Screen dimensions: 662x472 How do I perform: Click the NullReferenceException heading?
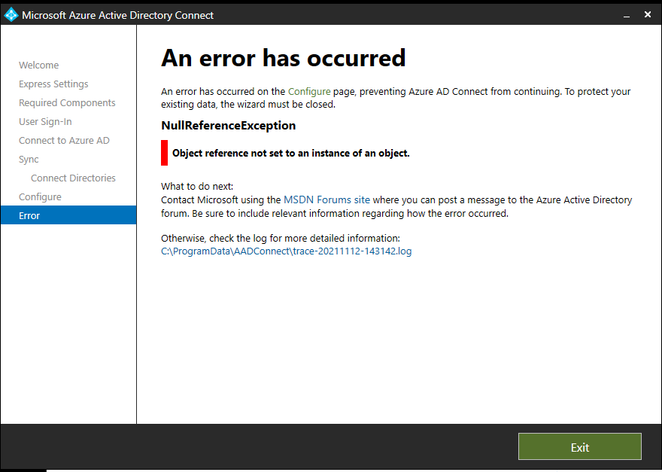pos(229,126)
